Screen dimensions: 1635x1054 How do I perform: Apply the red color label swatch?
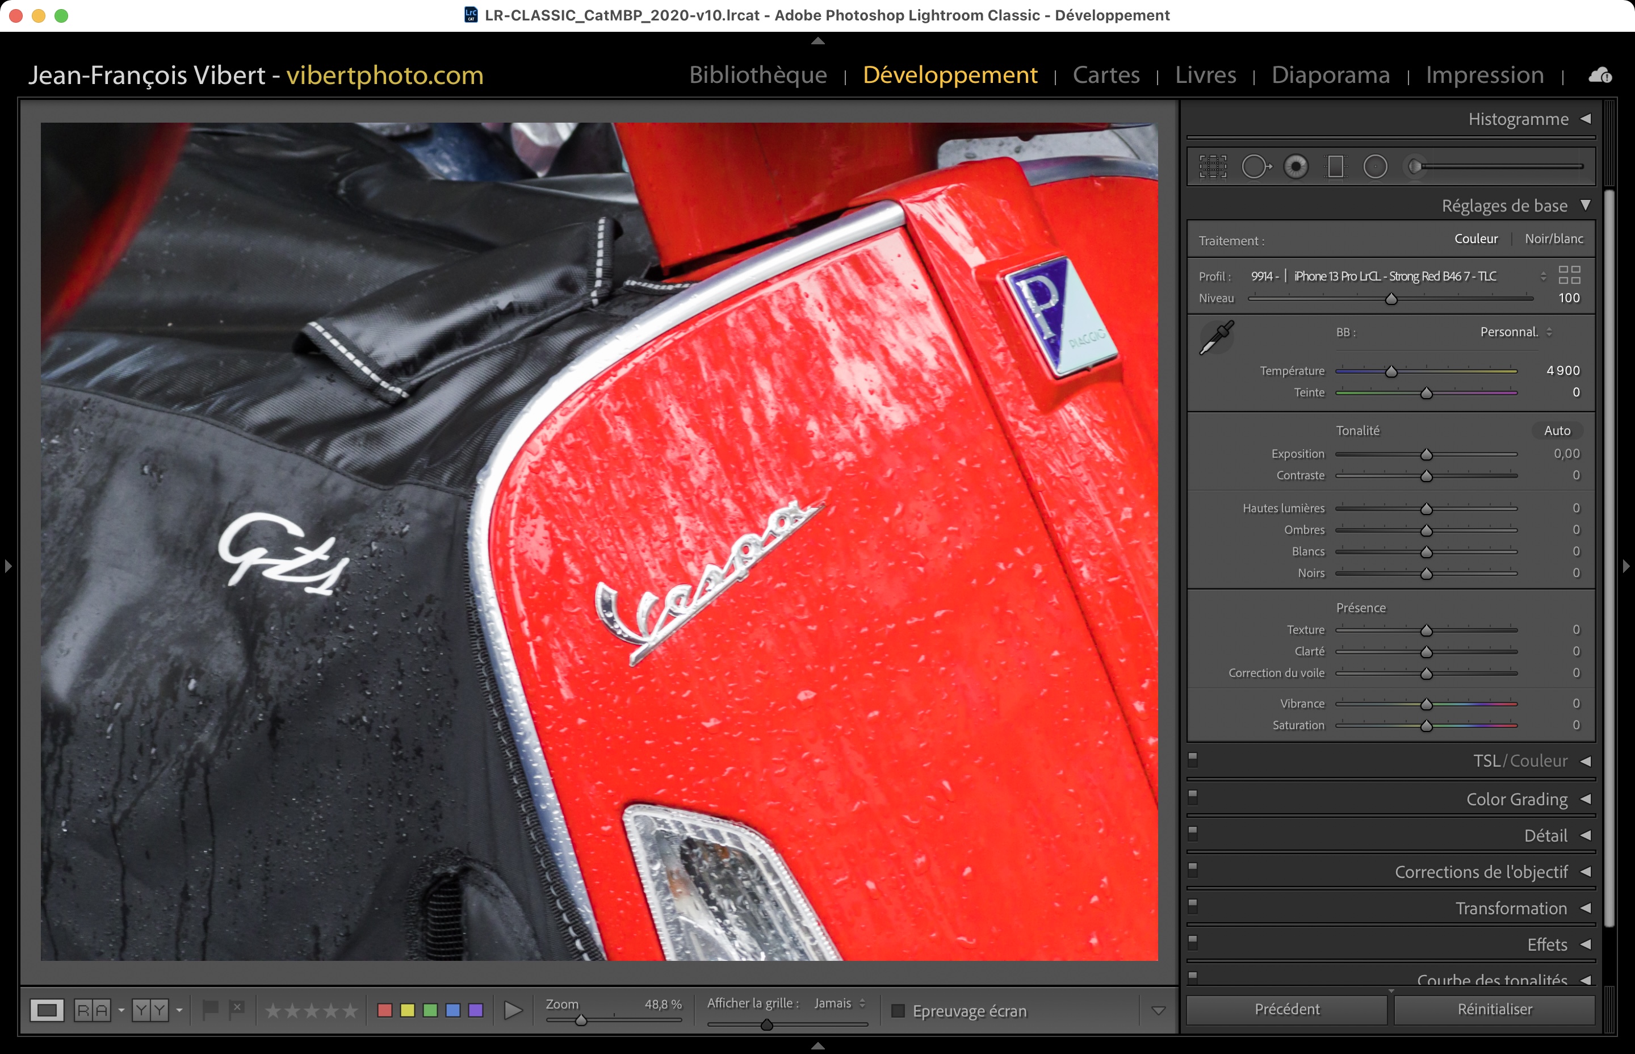tap(384, 1011)
